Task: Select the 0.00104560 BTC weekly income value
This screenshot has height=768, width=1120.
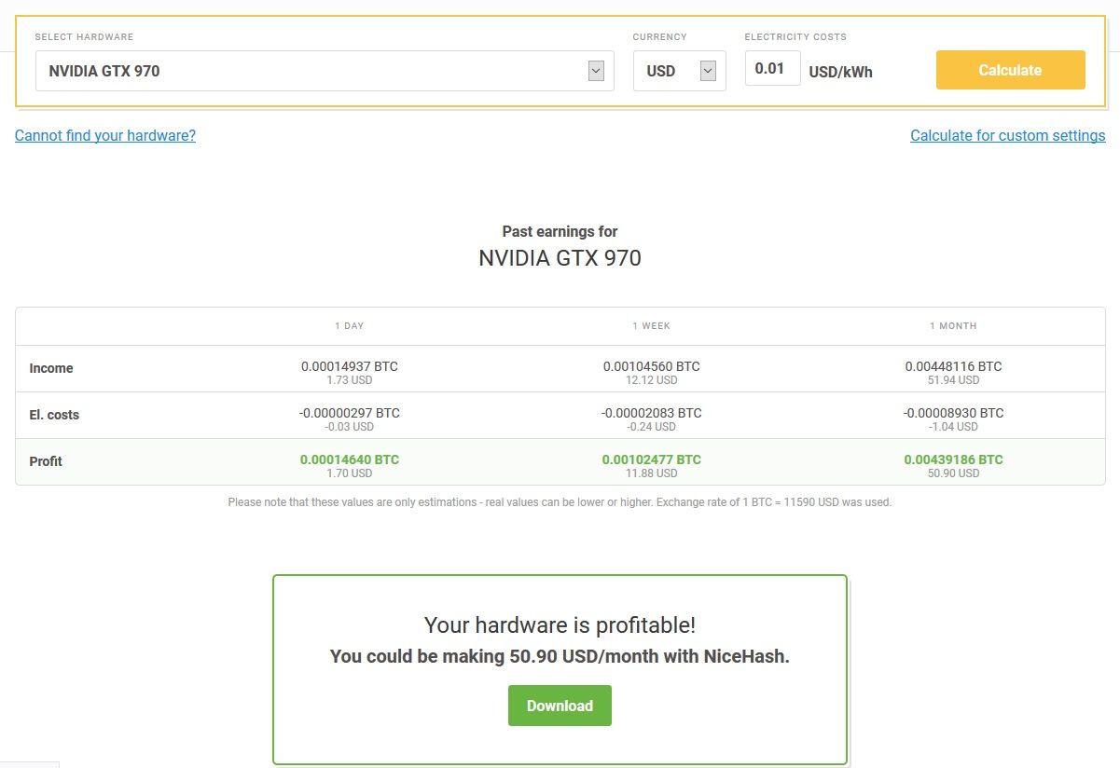Action: point(651,366)
